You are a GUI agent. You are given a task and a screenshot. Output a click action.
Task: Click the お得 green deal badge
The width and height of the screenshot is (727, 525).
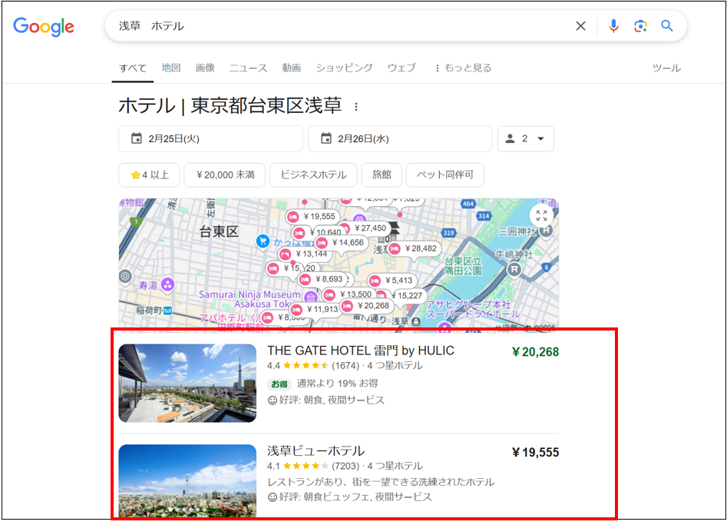tap(279, 384)
